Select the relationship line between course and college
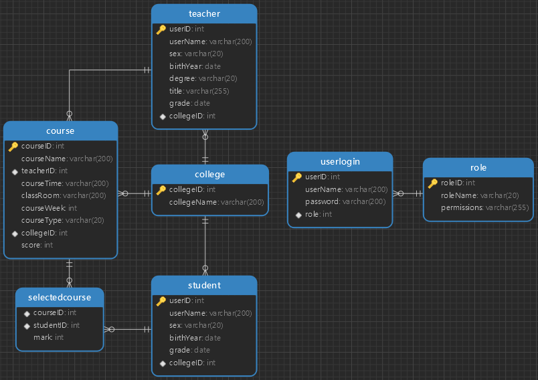Image resolution: width=538 pixels, height=380 pixels. pos(134,194)
